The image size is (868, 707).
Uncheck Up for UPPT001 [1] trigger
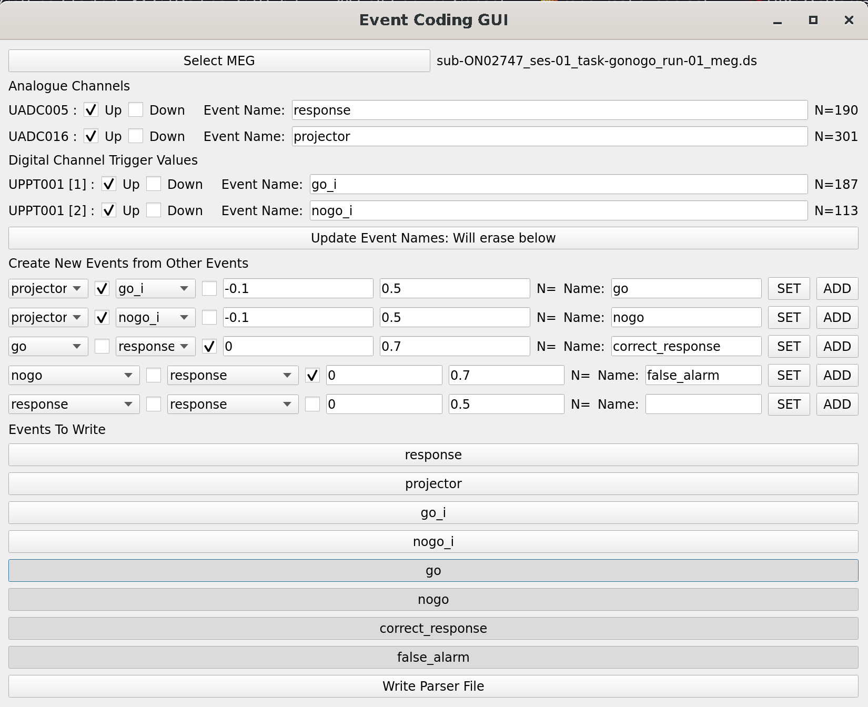coord(109,184)
